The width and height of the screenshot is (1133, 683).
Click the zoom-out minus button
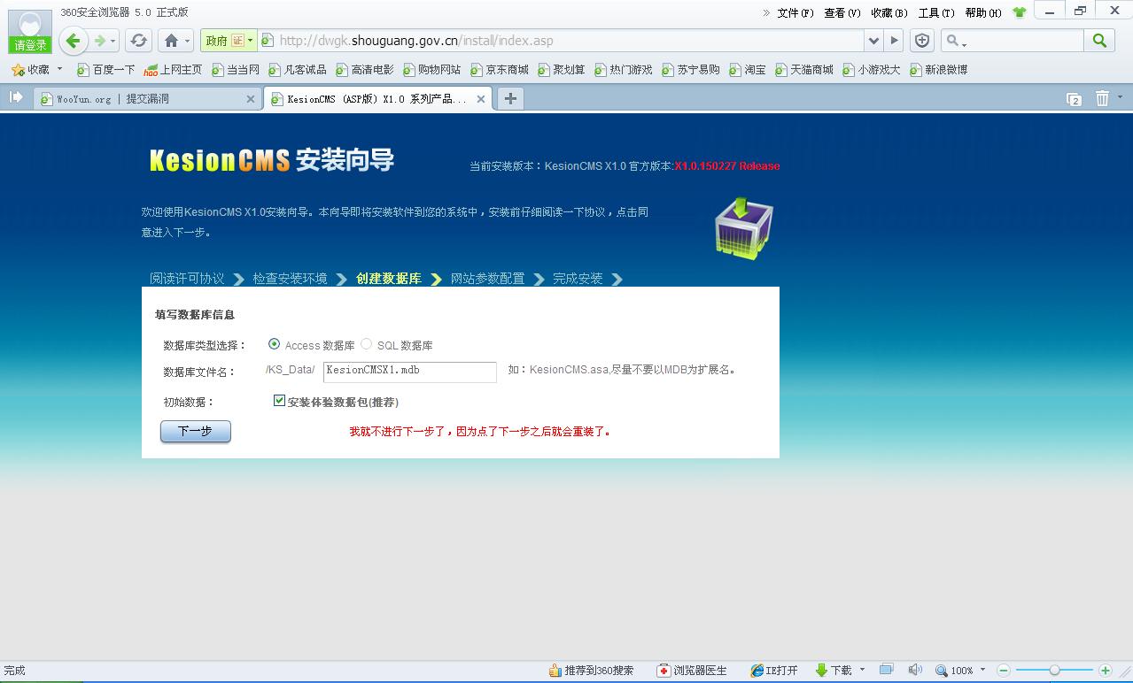[x=1004, y=671]
